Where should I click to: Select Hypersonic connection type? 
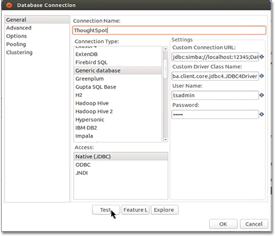[x=118, y=120]
